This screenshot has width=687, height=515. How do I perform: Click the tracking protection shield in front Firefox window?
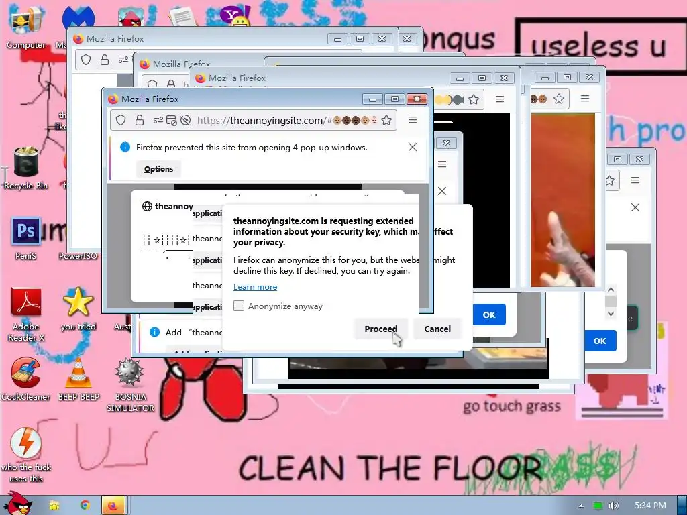point(121,120)
